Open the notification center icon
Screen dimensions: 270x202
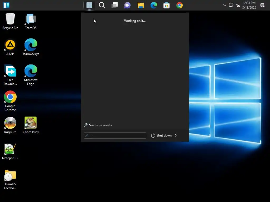click(262, 5)
